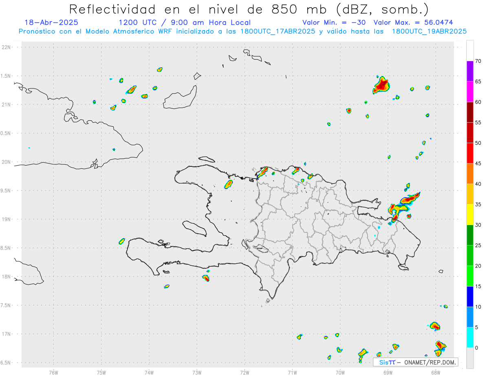This screenshot has width=489, height=378.
Task: Click the grey below-zero colorbar segment
Action: coord(470,358)
